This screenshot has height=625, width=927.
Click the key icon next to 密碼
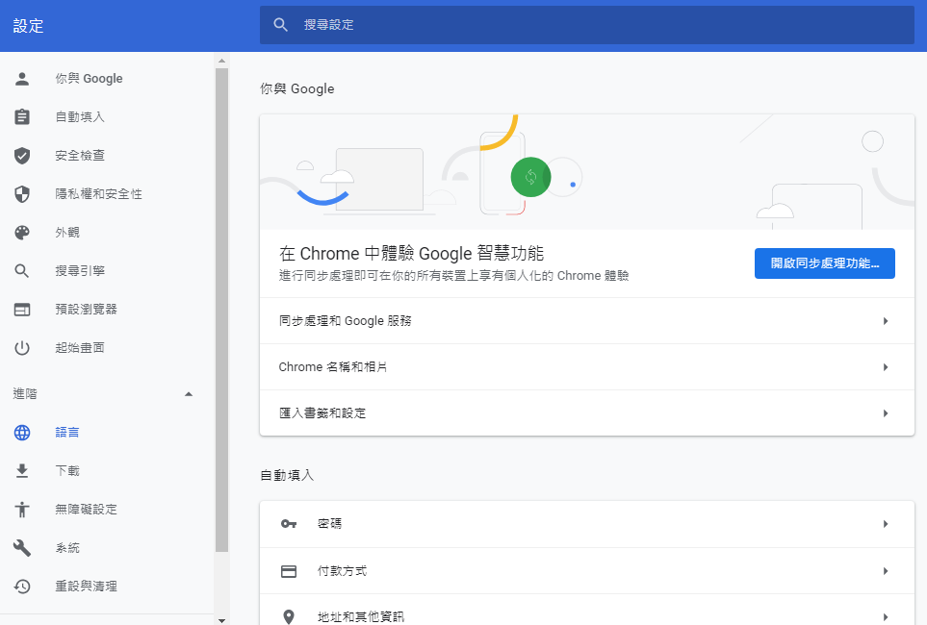[x=289, y=524]
